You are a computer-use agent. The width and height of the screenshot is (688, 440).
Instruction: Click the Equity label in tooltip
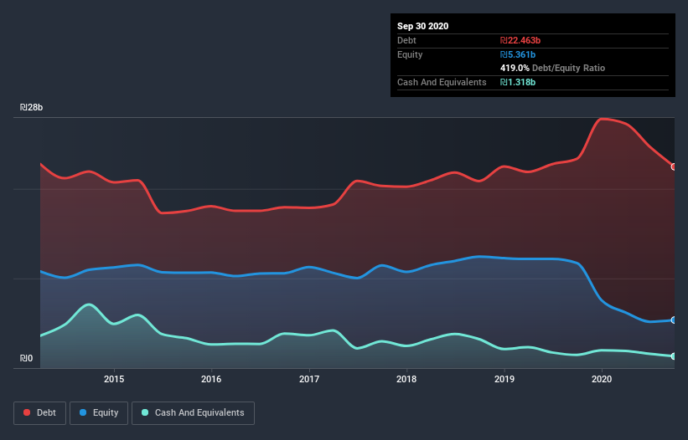point(410,54)
